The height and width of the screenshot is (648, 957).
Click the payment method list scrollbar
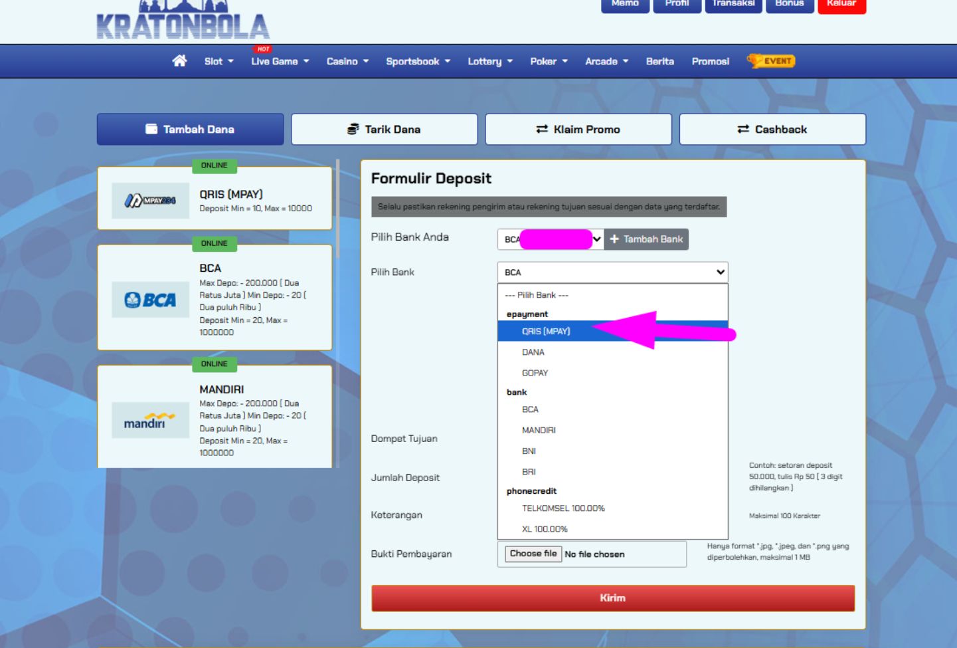337,209
